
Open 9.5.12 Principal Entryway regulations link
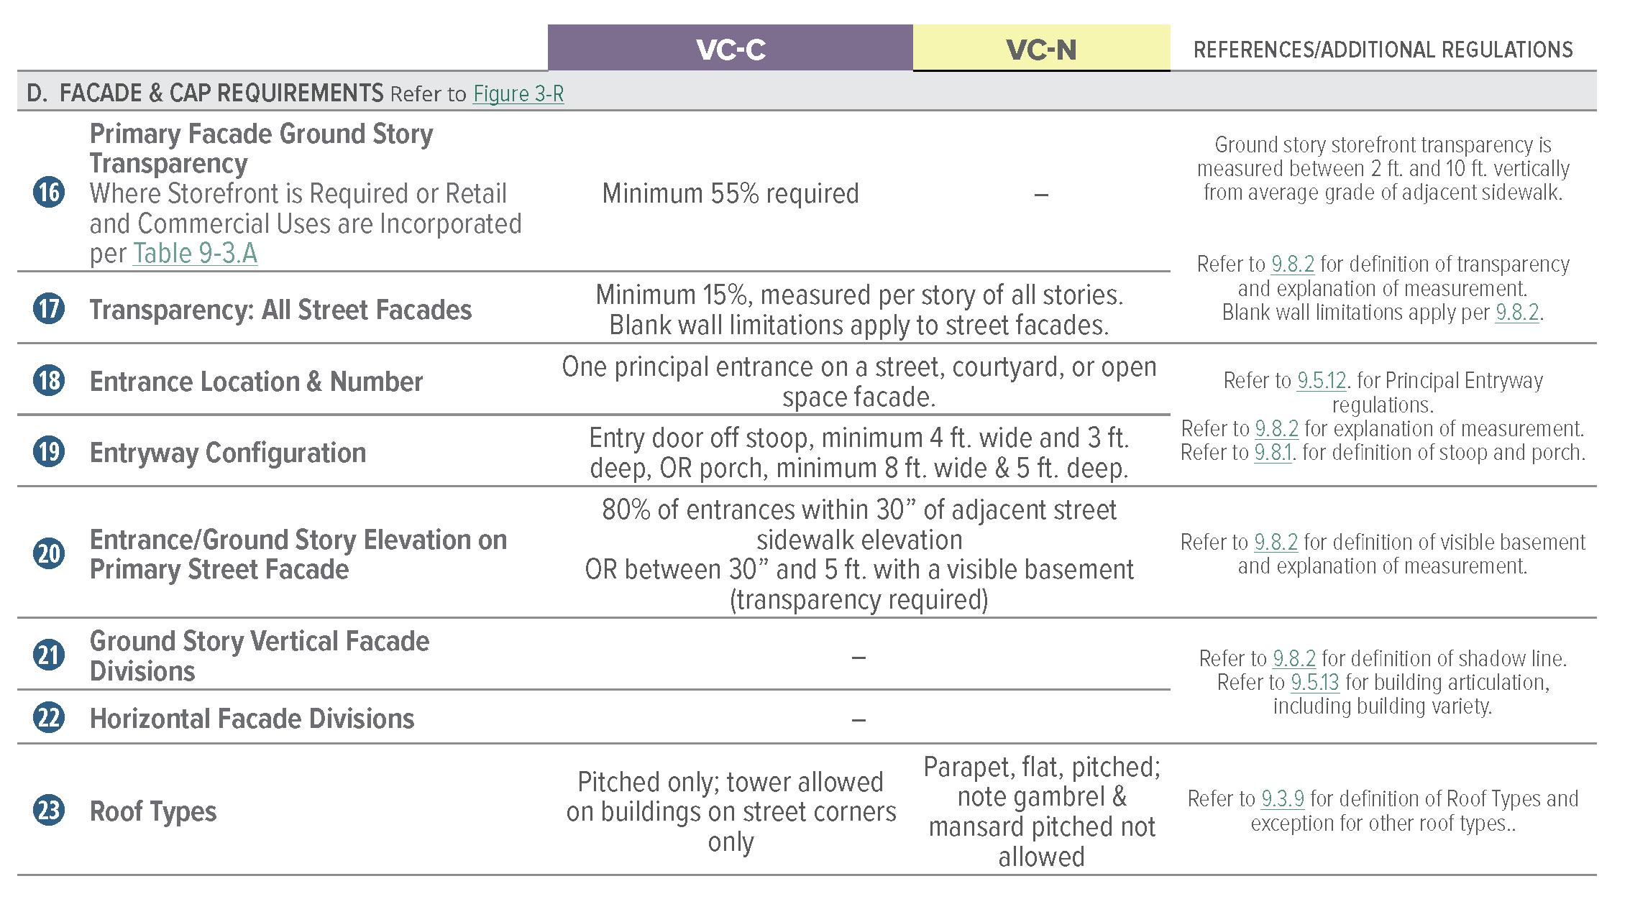[1322, 381]
